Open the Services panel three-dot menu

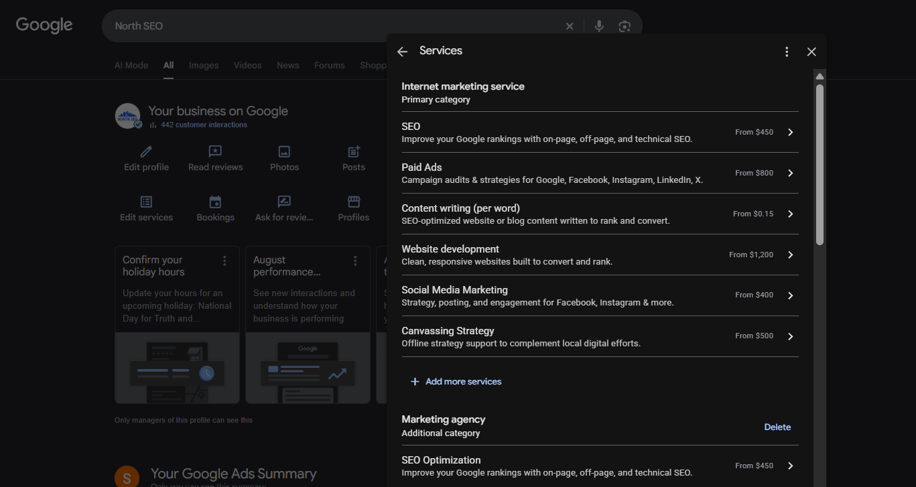click(x=787, y=52)
